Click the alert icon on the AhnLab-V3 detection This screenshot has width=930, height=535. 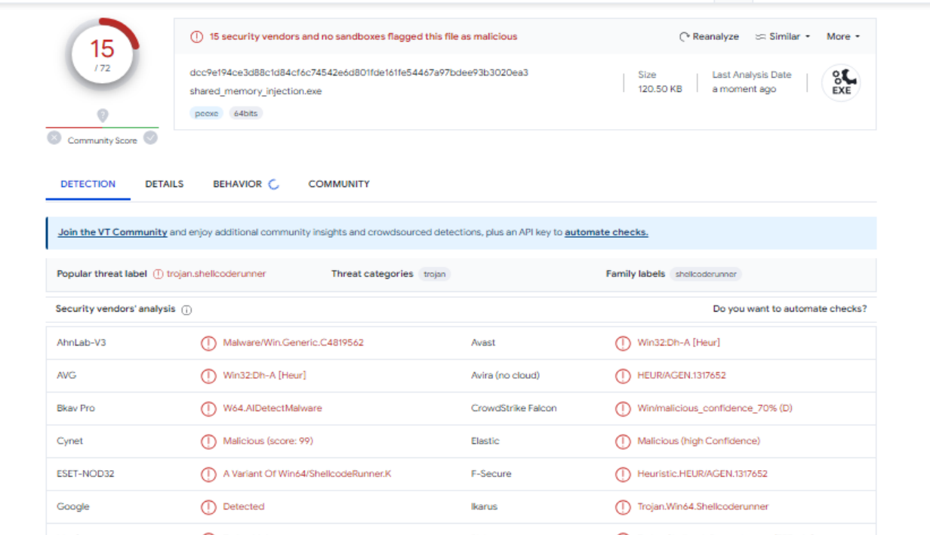pyautogui.click(x=208, y=343)
